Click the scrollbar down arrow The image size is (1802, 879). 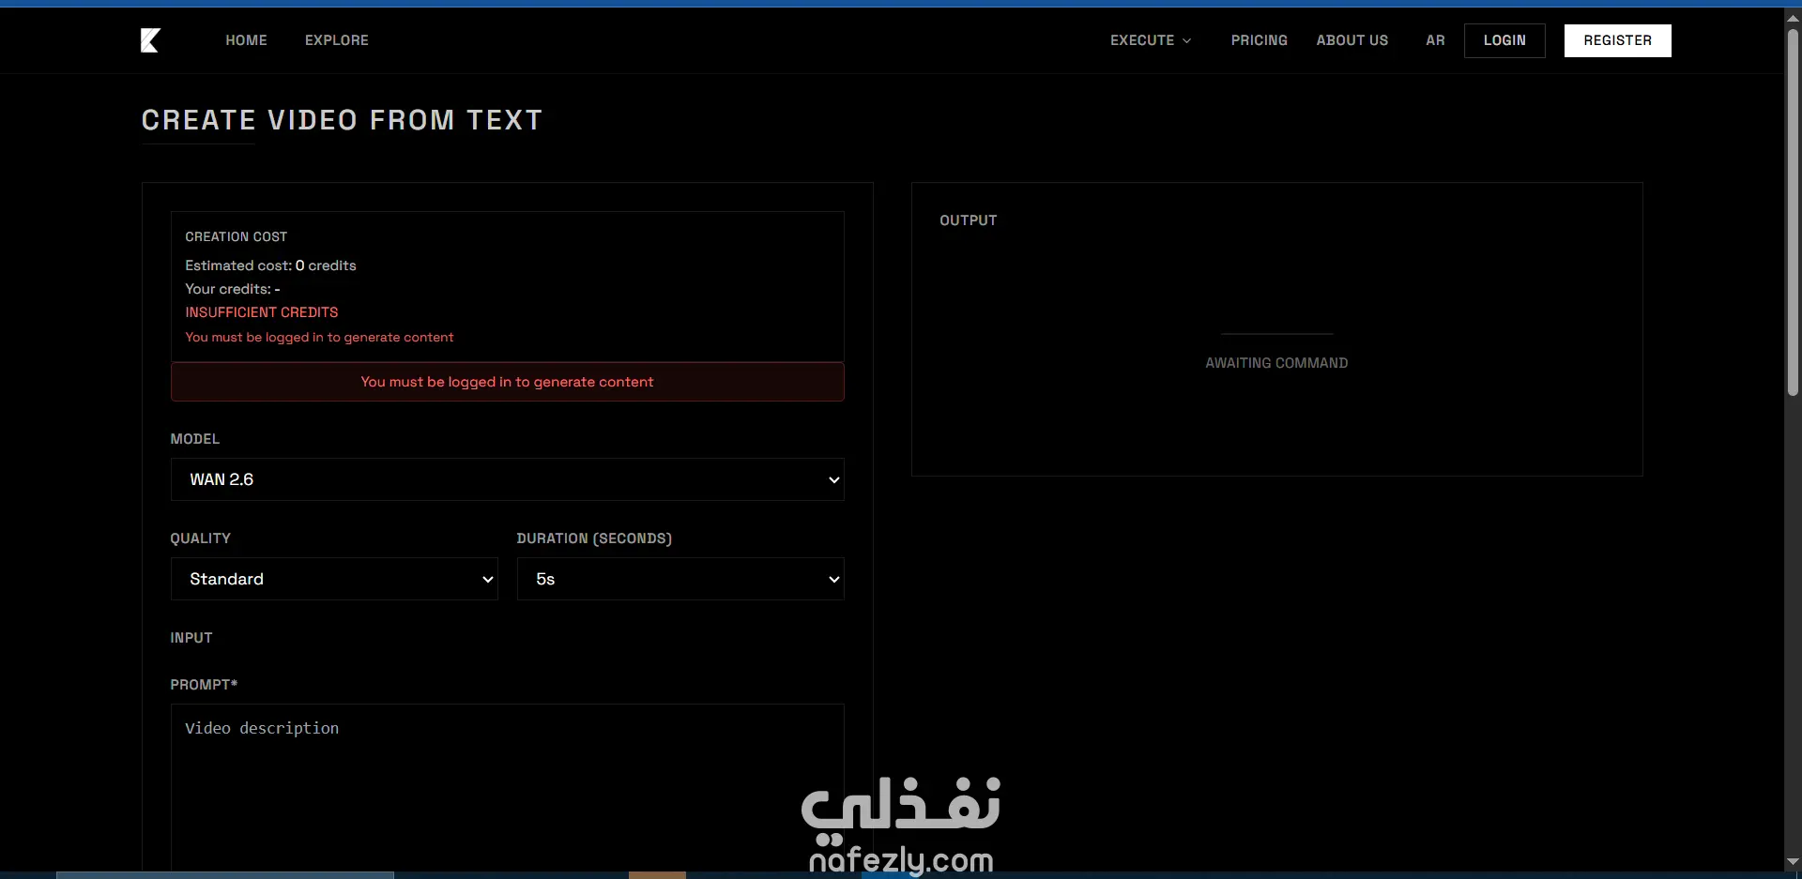pos(1793,862)
